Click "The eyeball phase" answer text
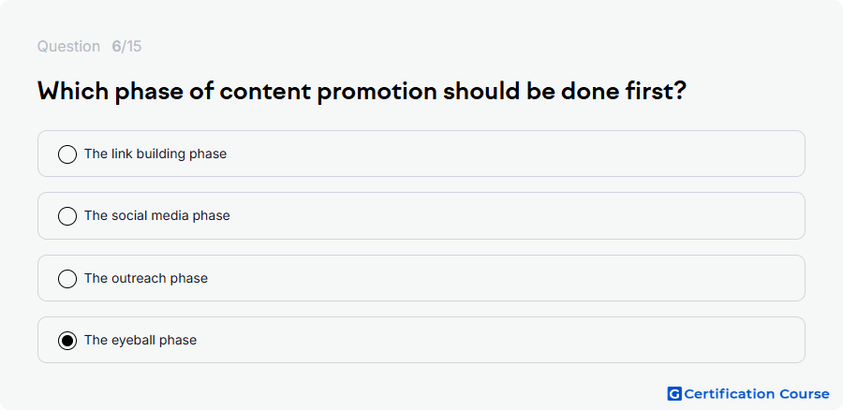This screenshot has width=843, height=410. click(140, 340)
